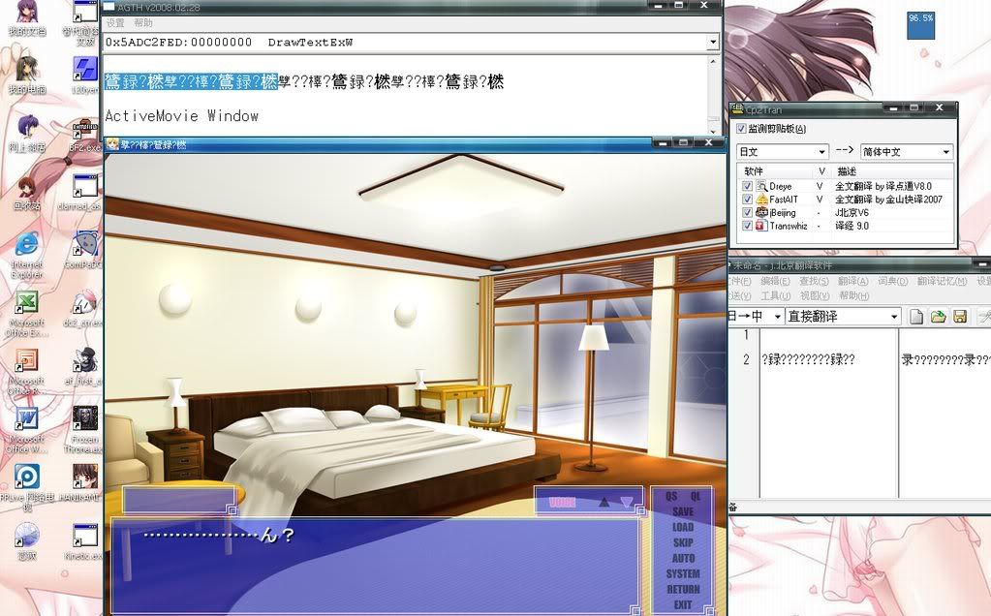
Task: Open the 直接翻译 mode dropdown in J北京
Action: pyautogui.click(x=894, y=317)
